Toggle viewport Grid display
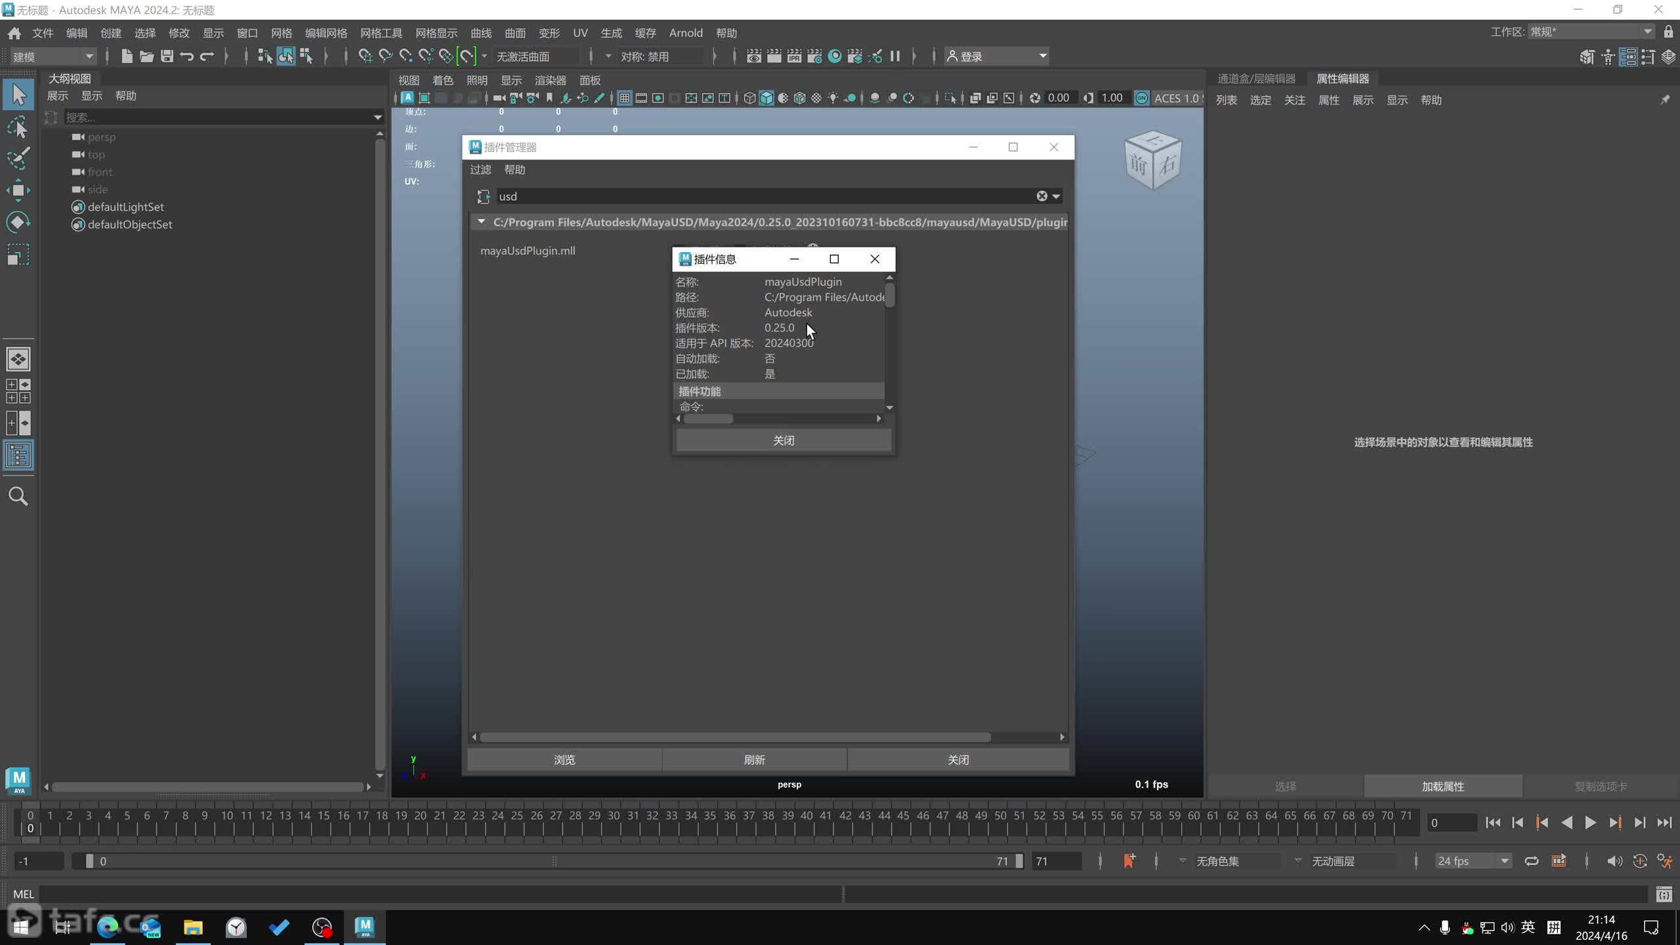Viewport: 1680px width, 945px height. pyautogui.click(x=625, y=98)
